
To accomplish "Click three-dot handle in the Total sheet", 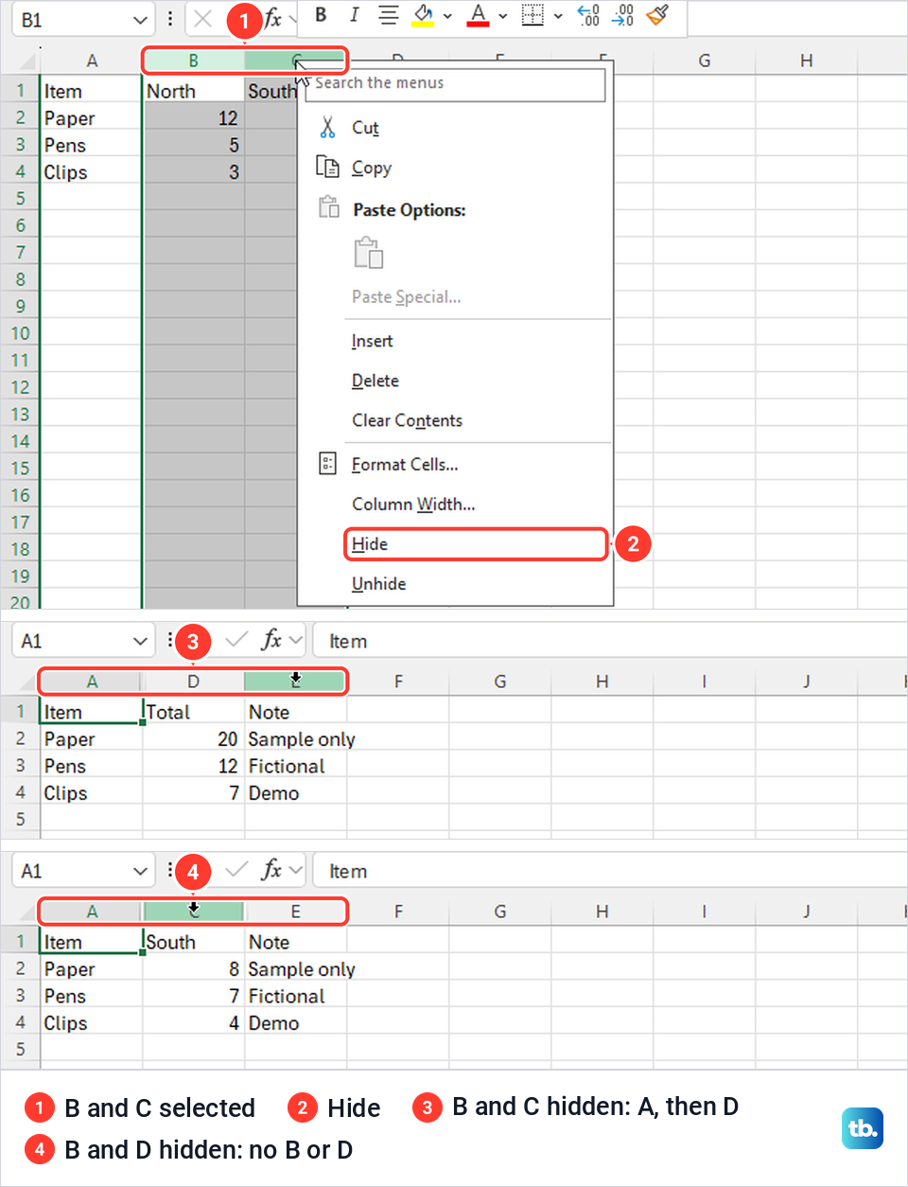I will (170, 640).
